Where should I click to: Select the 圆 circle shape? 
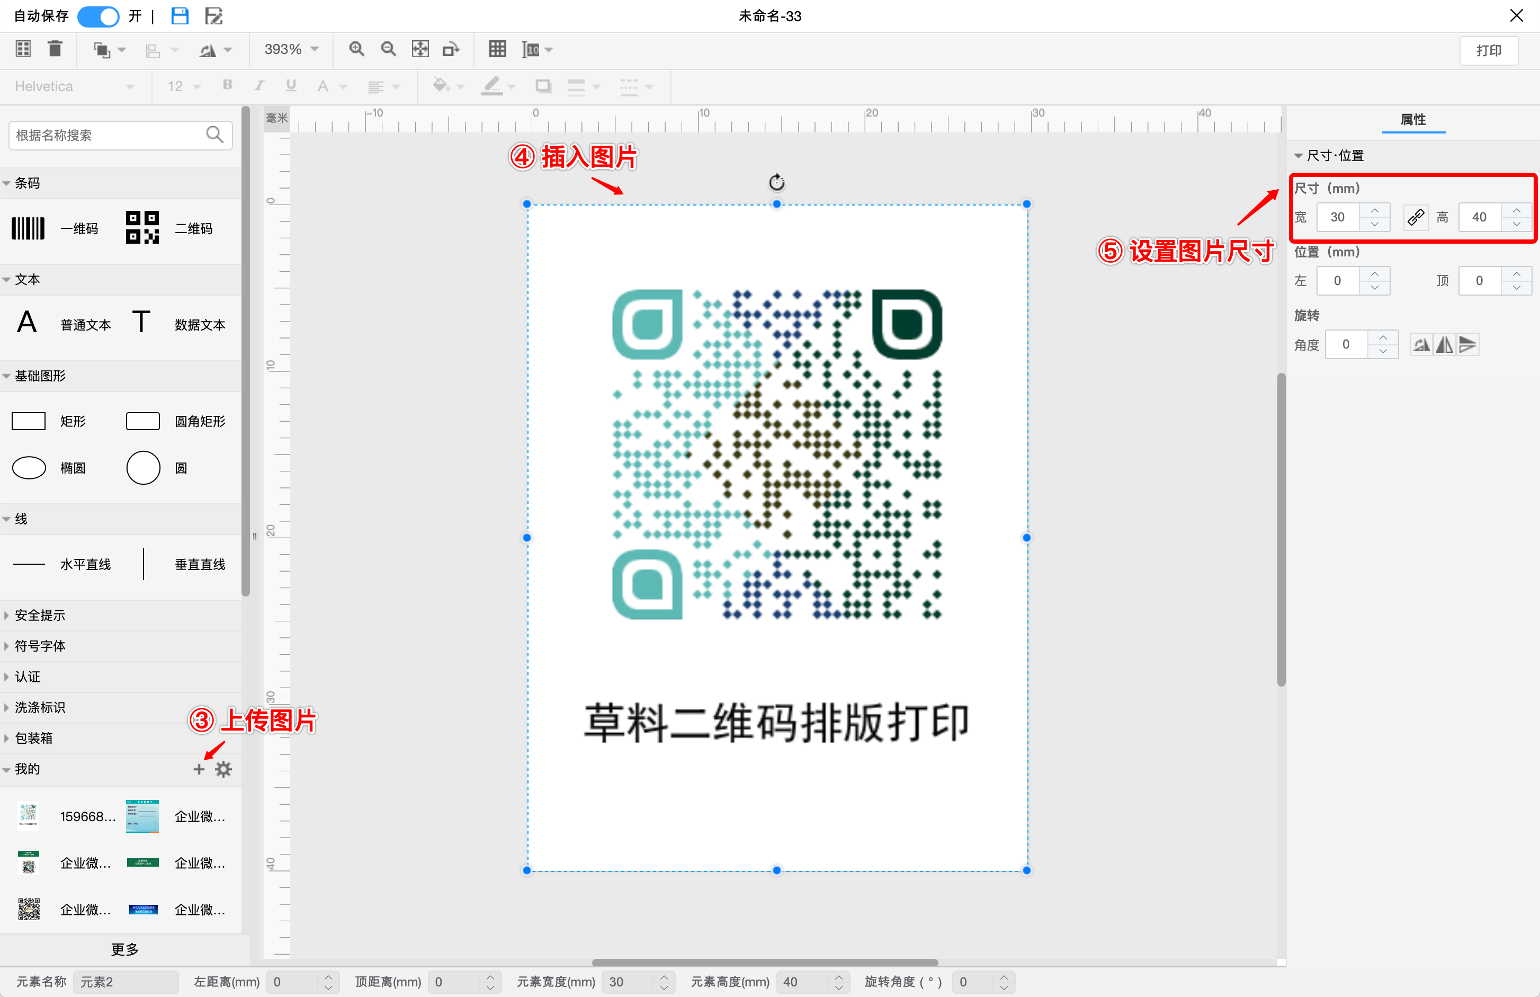(157, 467)
